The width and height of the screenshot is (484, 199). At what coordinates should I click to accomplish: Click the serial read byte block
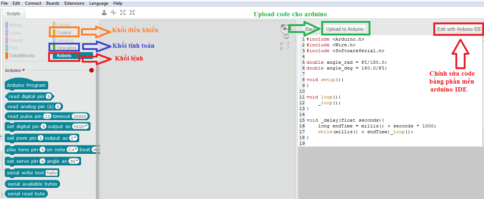[26, 194]
